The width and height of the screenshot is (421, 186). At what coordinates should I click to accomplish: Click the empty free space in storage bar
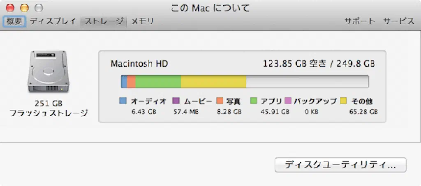click(306, 81)
